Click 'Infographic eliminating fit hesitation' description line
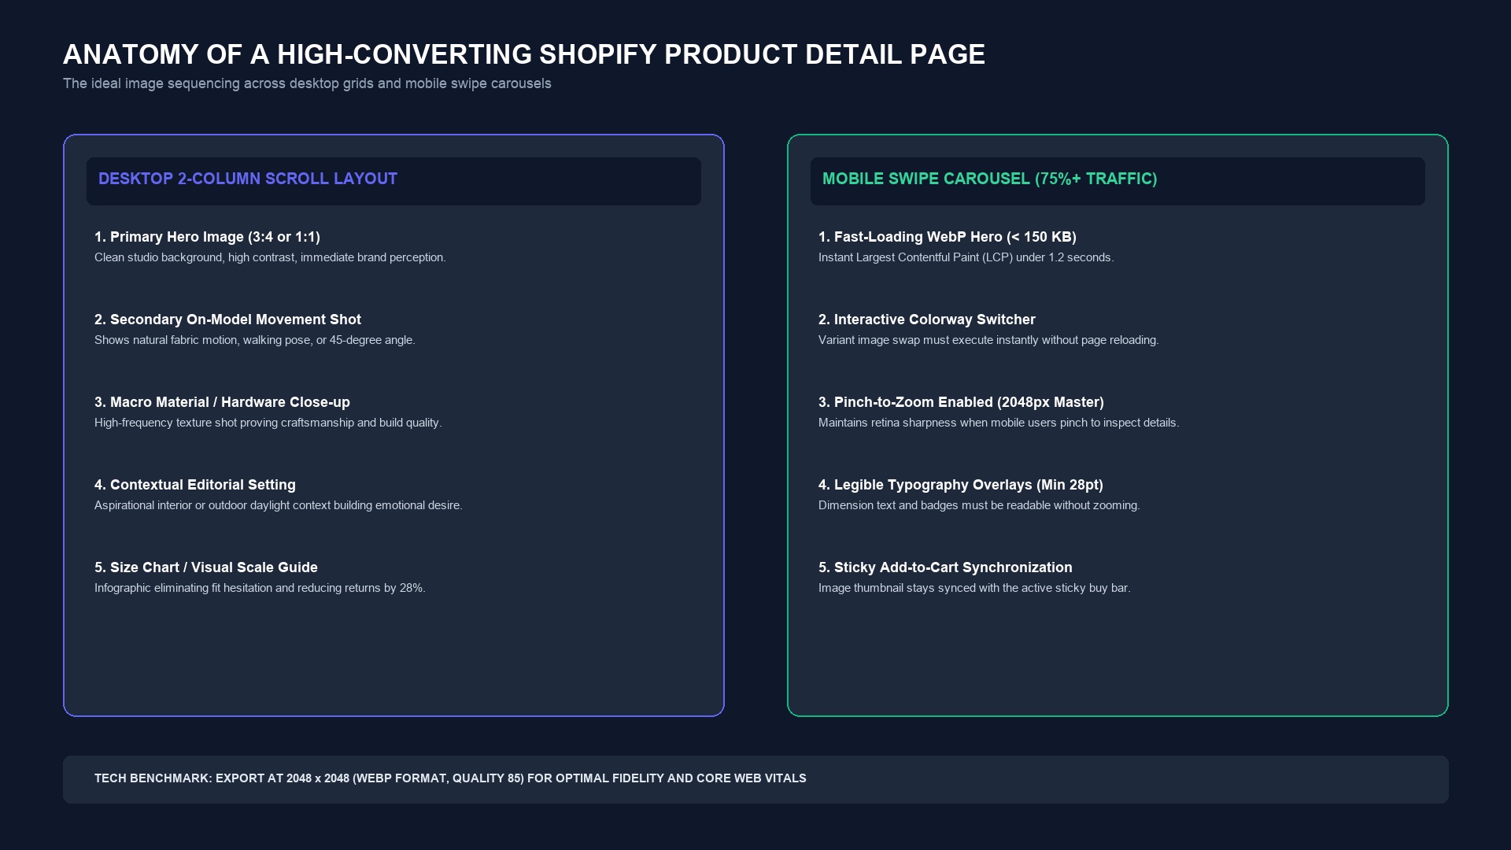1511x850 pixels. point(260,588)
